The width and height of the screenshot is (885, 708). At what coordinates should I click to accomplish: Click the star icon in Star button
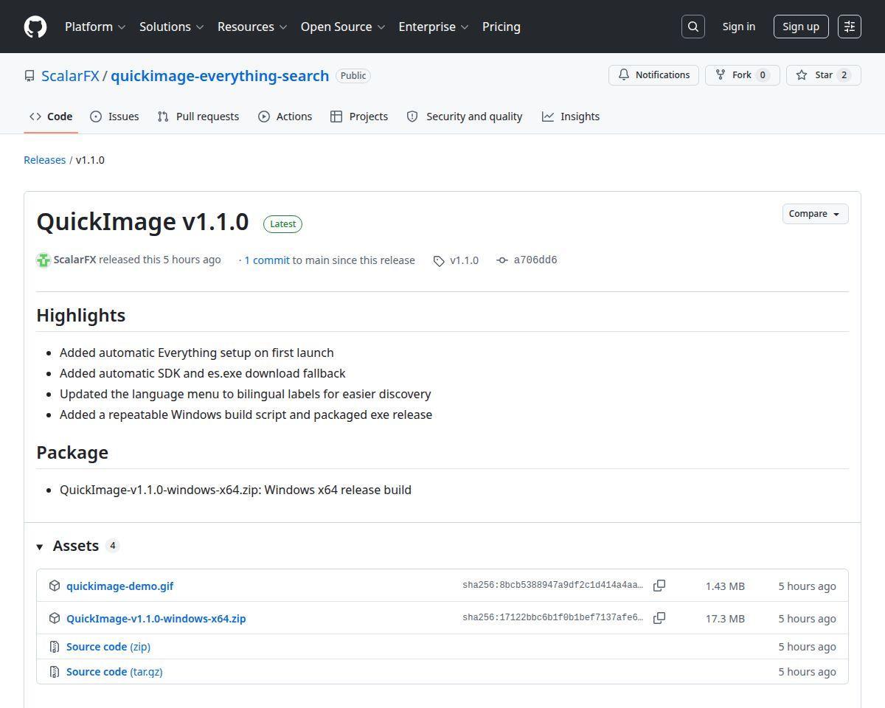point(802,75)
